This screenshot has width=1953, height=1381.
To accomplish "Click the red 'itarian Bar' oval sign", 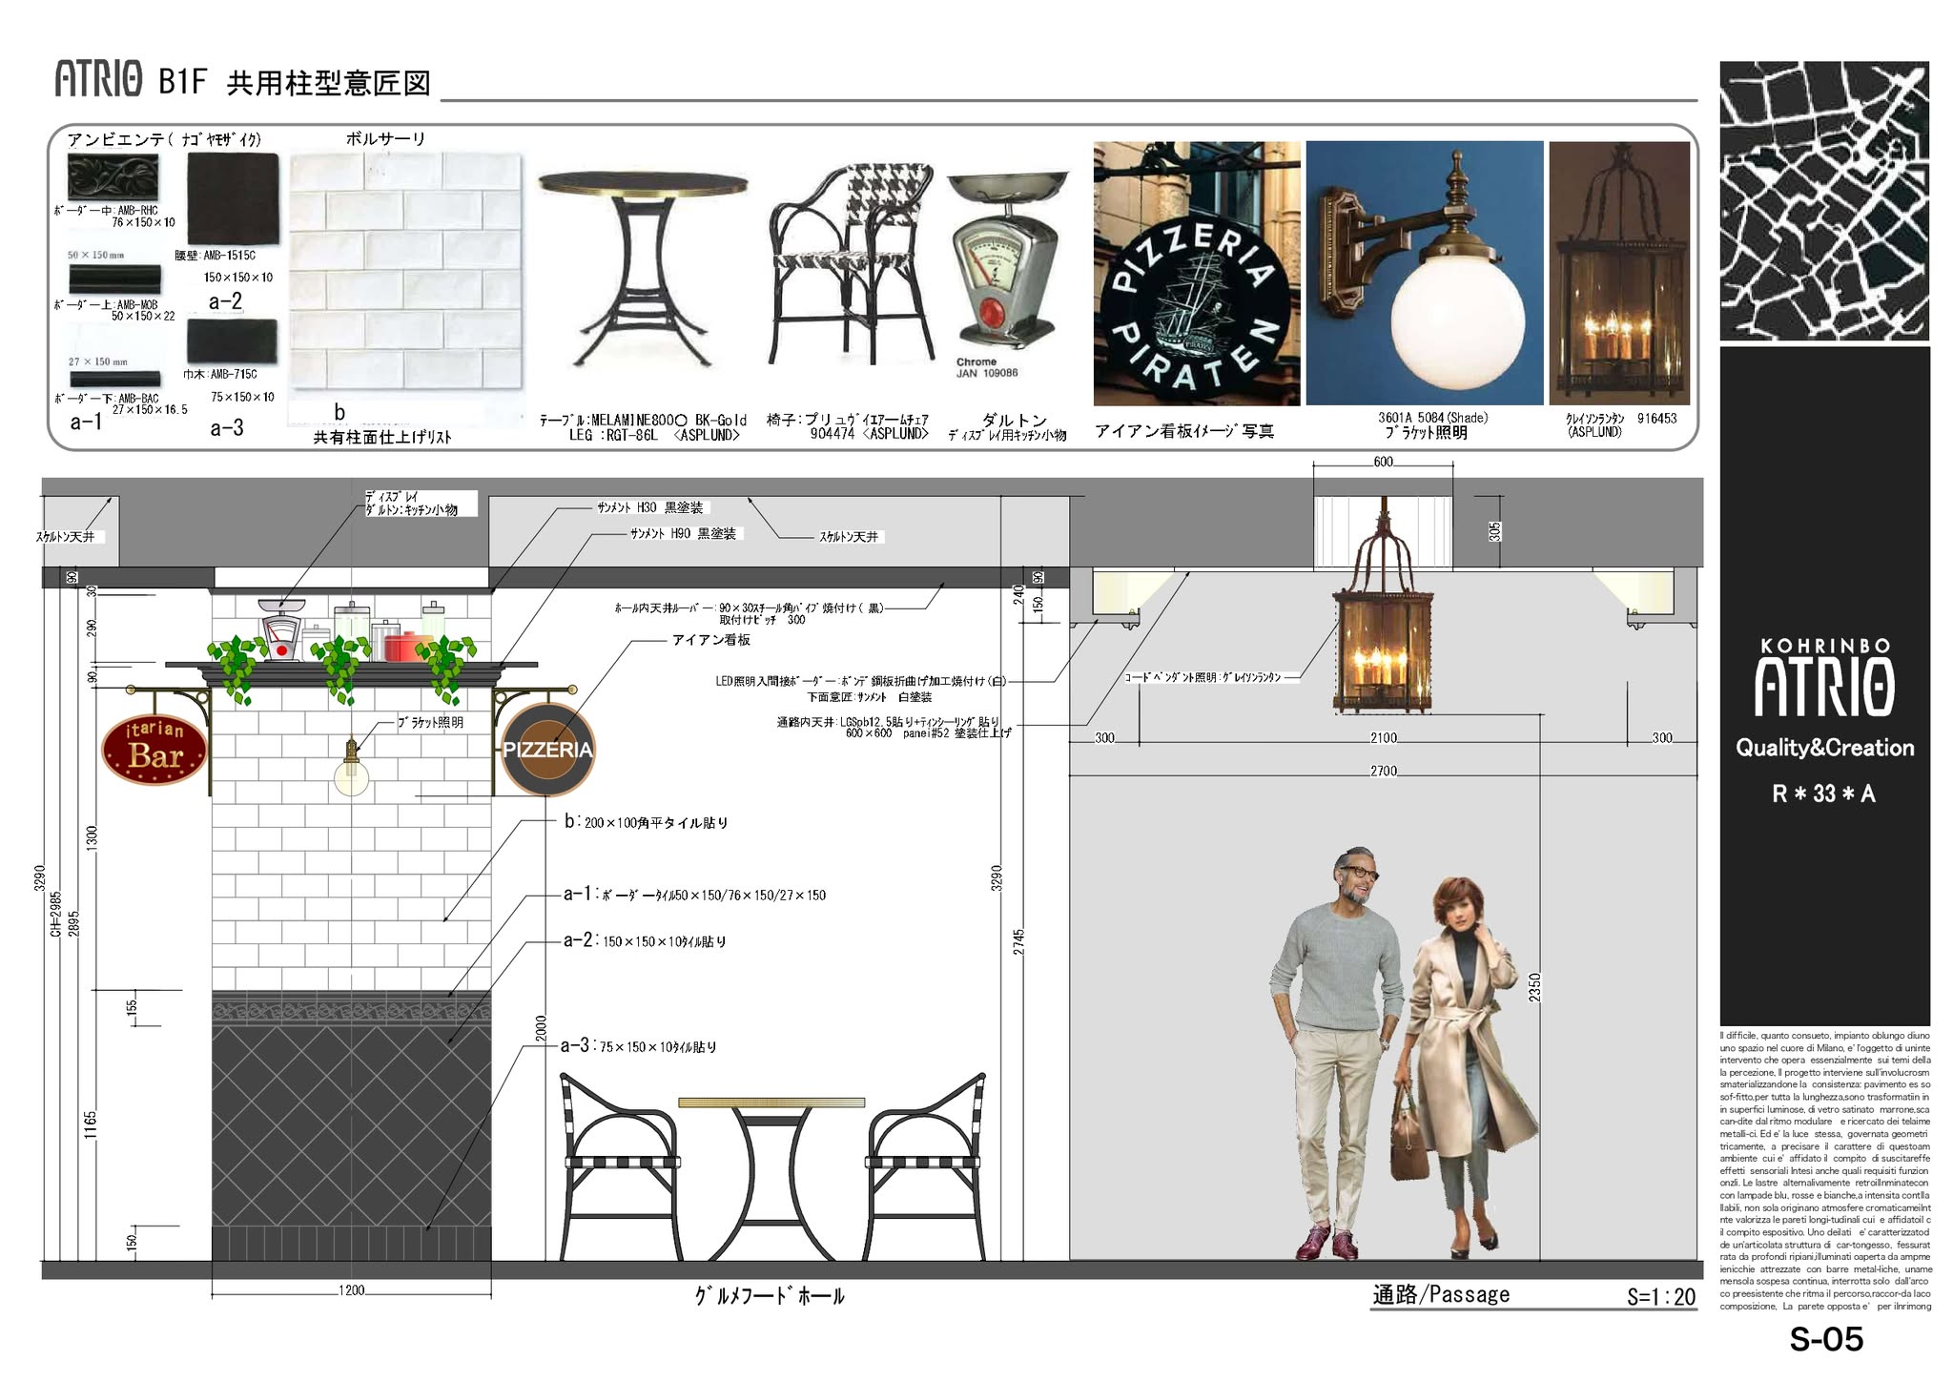I will 155,751.
